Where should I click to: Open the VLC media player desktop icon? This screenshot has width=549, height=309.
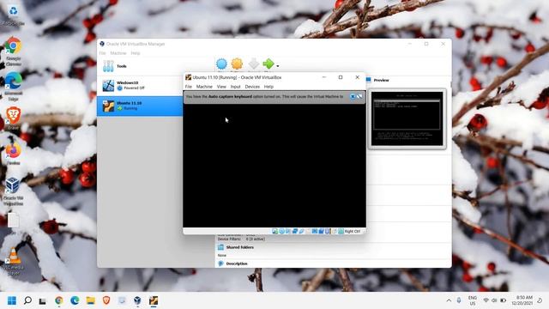pos(14,261)
